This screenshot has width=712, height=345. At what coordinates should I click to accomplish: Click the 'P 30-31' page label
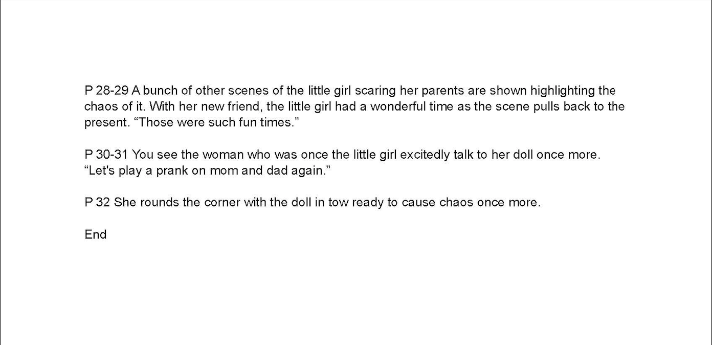coord(106,155)
